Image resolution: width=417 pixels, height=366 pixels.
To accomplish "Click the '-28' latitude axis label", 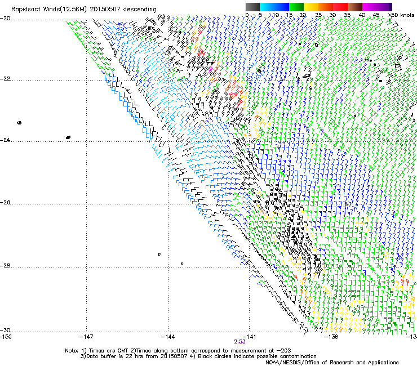I will (x=5, y=266).
